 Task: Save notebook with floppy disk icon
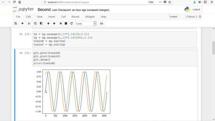point(16,24)
